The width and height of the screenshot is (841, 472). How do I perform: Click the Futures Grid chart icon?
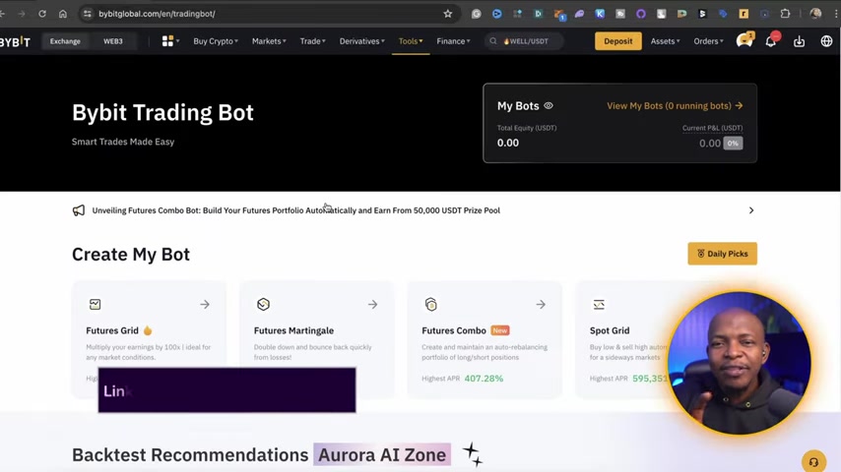tap(95, 304)
